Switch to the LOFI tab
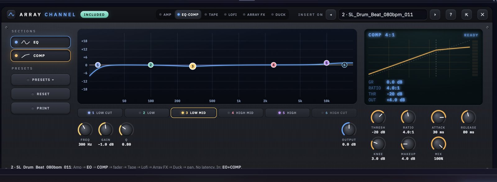The image size is (497, 182). [x=230, y=15]
